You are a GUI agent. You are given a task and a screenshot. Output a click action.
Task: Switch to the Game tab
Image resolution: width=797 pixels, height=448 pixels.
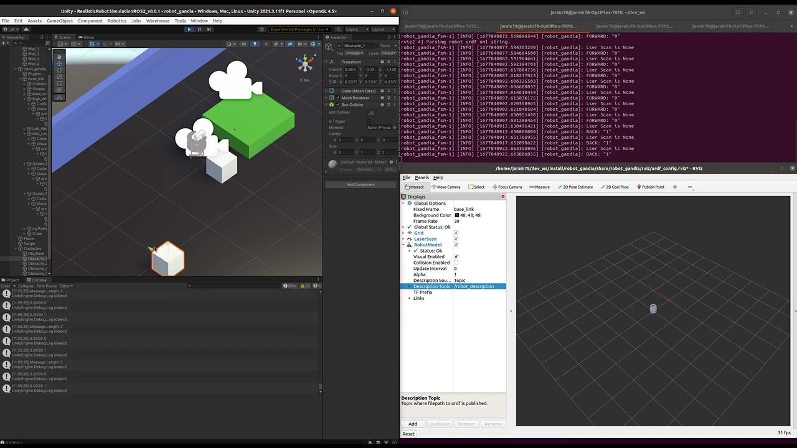[x=87, y=37]
